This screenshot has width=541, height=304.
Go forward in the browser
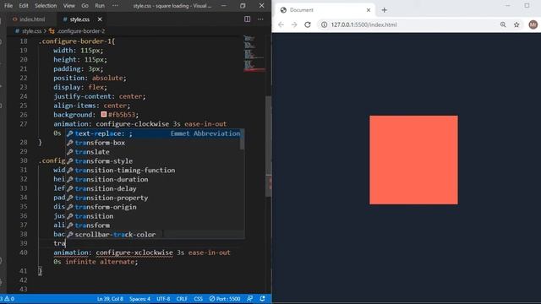click(294, 24)
